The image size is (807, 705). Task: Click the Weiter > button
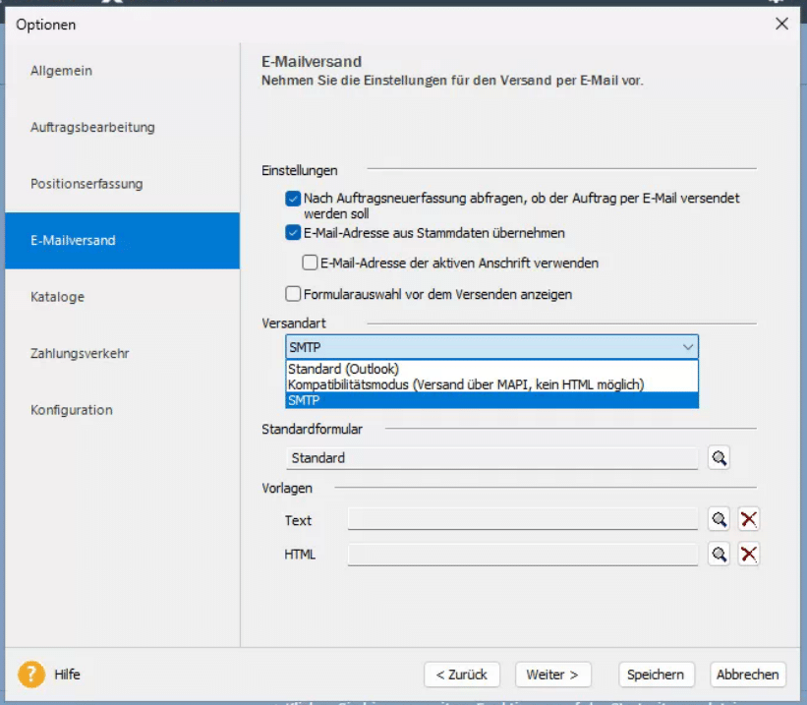(x=552, y=675)
